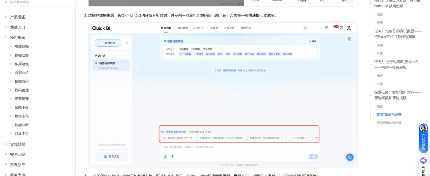Click the list icon beside recommended questions
Image resolution: width=430 pixels, height=176 pixels.
click(x=311, y=138)
